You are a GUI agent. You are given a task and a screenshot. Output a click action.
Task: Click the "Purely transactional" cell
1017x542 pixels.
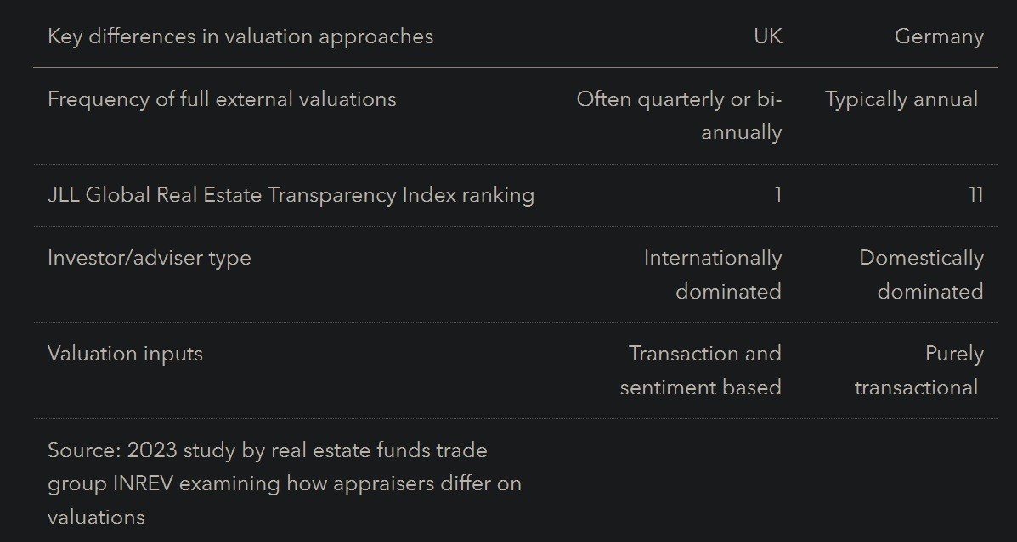coord(918,370)
